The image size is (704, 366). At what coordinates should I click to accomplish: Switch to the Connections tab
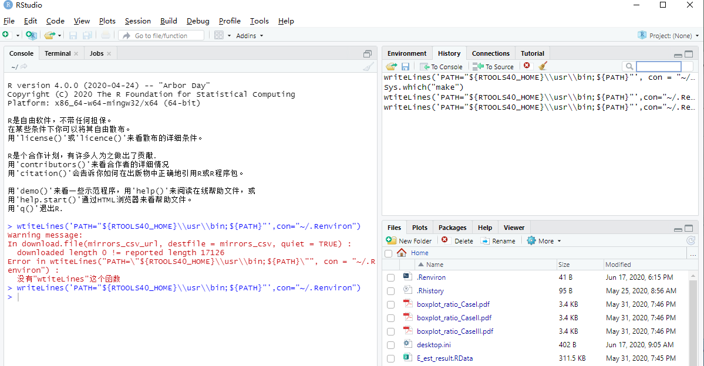(491, 53)
